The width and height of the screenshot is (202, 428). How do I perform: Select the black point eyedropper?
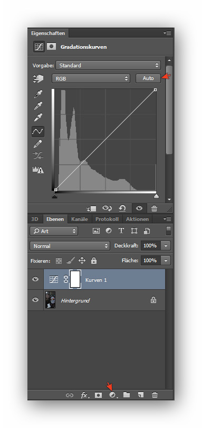(x=38, y=94)
